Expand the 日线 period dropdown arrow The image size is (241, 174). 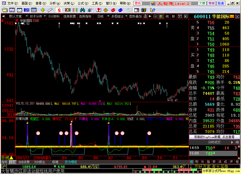108,16
